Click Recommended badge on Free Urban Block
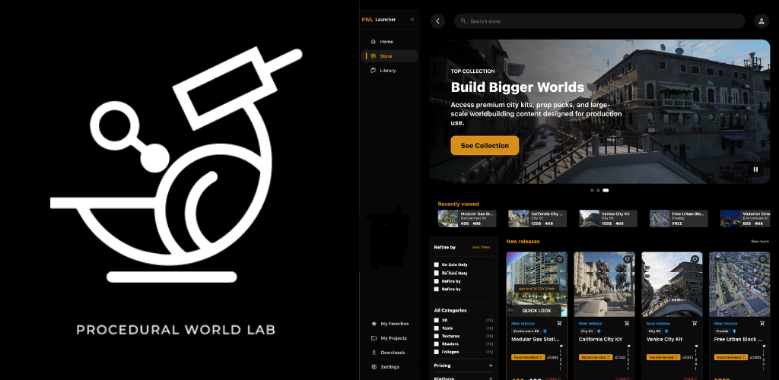This screenshot has height=380, width=779. coord(731,357)
